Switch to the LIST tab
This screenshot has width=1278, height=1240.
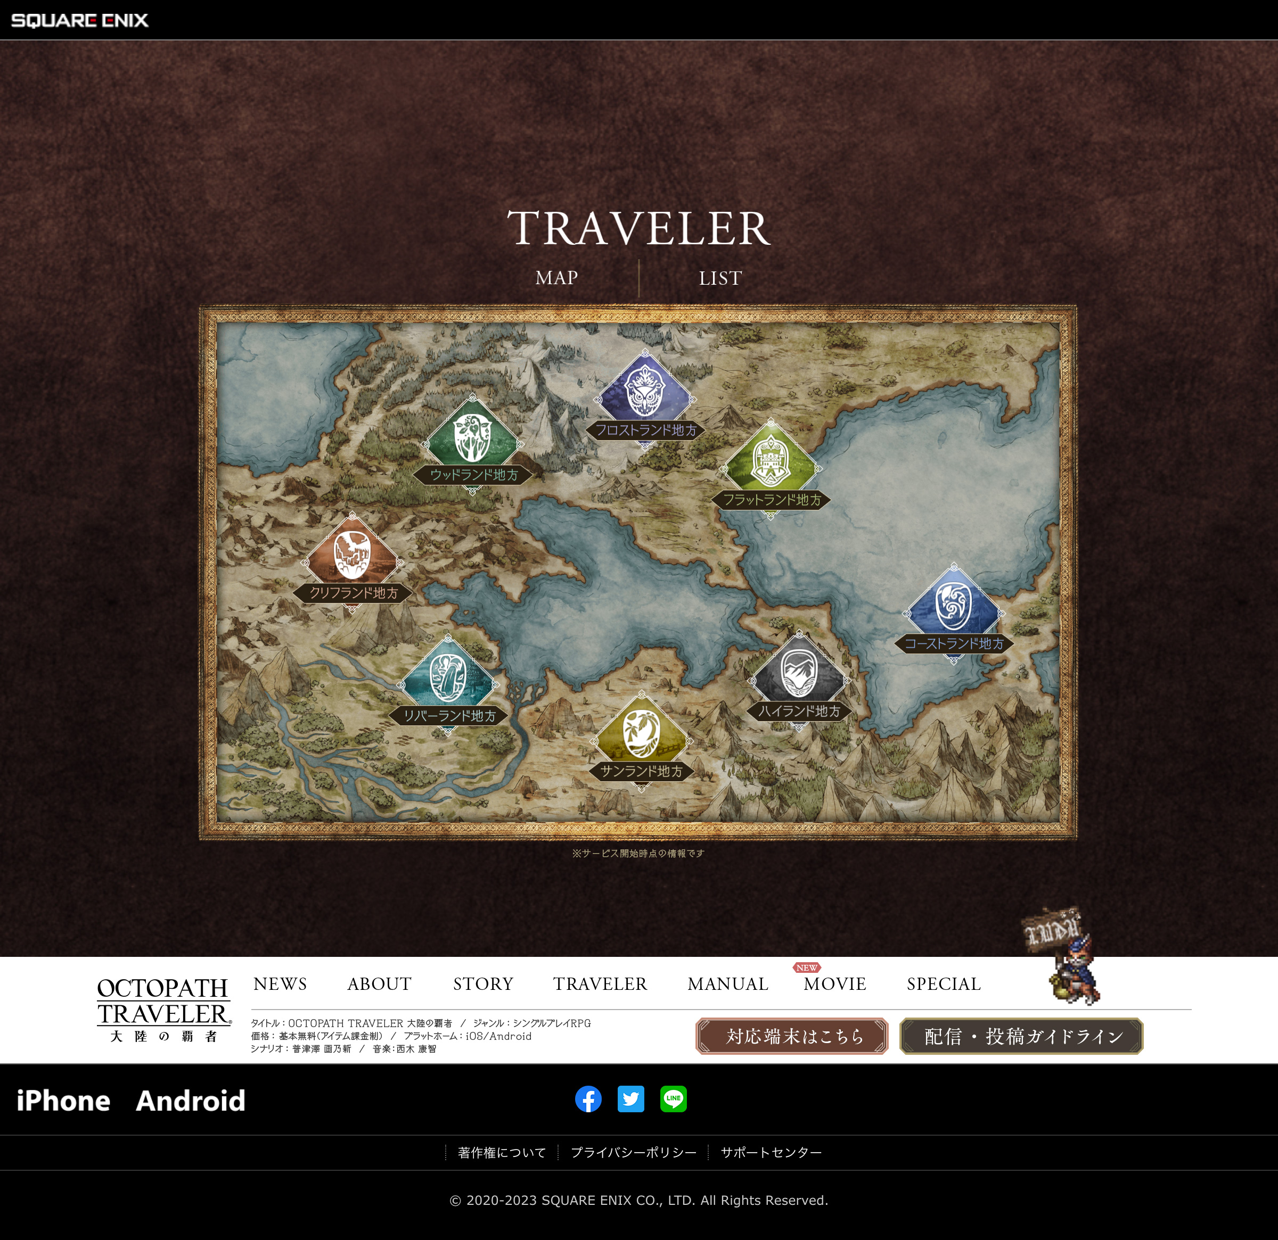tap(720, 278)
